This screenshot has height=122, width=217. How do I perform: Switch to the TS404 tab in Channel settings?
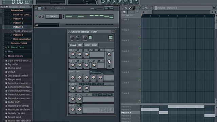pyautogui.click(x=73, y=45)
